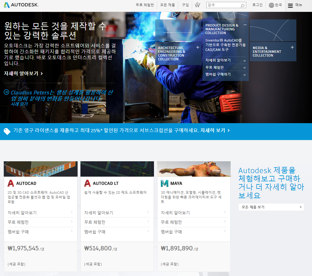Click the price tag icon in the blue banner
This screenshot has height=276, width=312.
click(x=7, y=131)
